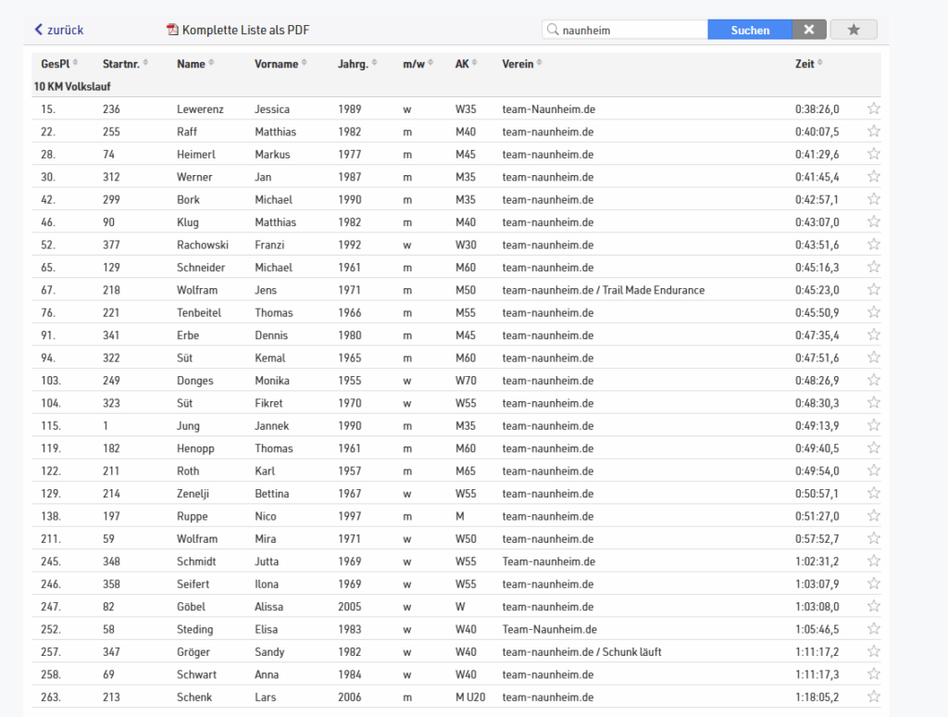Favorite Sandy Gröger's entry

pyautogui.click(x=873, y=651)
